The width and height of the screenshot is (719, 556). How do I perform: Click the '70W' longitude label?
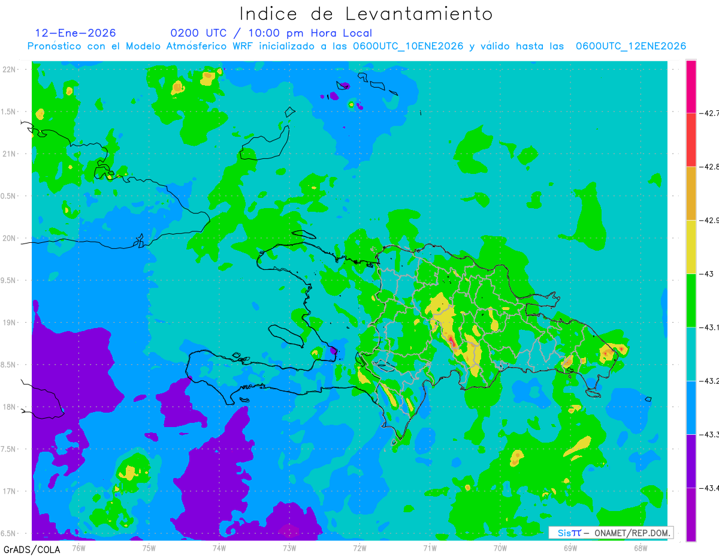[500, 548]
